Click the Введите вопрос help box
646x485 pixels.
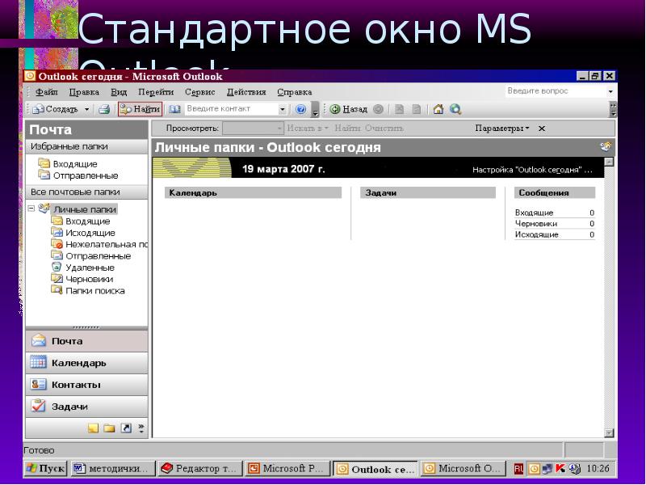pyautogui.click(x=555, y=91)
